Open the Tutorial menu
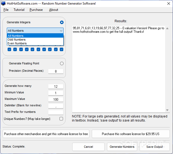Image resolution: width=173 pixels, height=154 pixels. tap(19, 10)
